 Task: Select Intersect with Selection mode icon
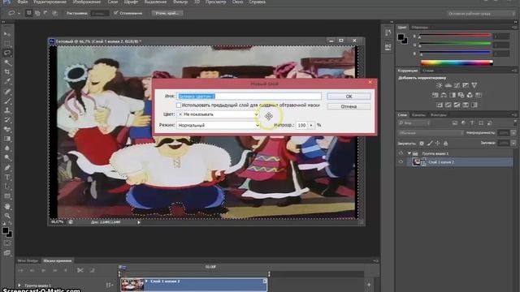click(54, 13)
